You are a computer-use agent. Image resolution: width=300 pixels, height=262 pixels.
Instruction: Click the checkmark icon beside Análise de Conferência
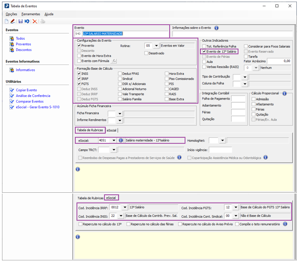(12, 96)
